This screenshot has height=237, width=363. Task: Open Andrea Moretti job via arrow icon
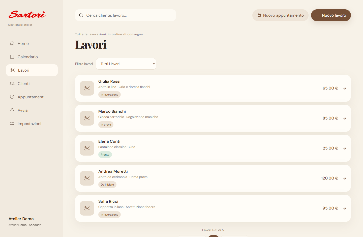[x=344, y=178]
